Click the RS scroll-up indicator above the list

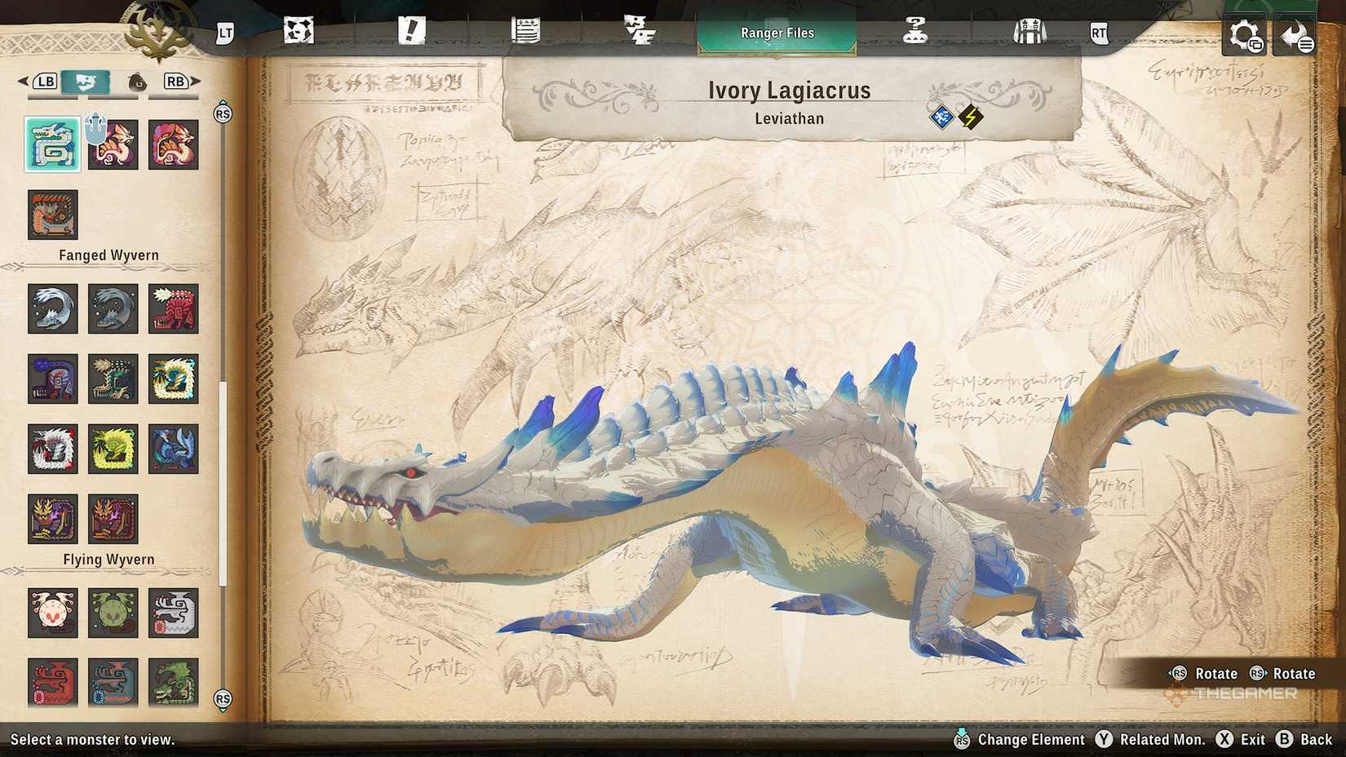223,113
